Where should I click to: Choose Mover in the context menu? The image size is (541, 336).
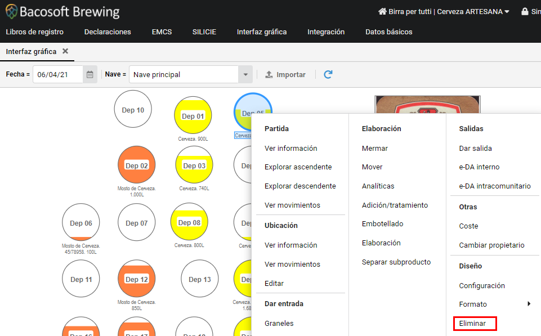(372, 167)
